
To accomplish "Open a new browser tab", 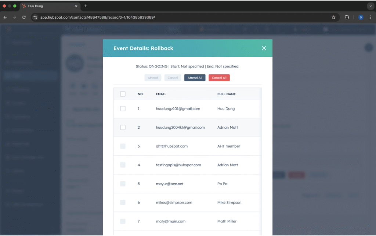I will pyautogui.click(x=86, y=6).
